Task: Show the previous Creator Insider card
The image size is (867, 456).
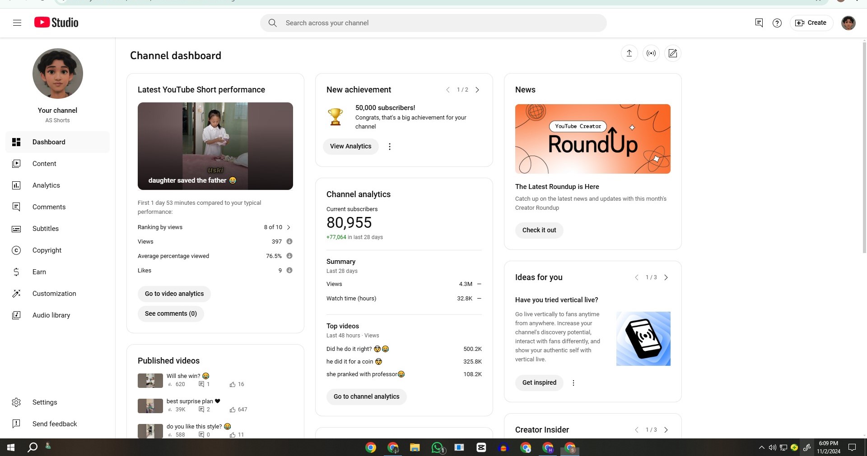Action: 637,430
